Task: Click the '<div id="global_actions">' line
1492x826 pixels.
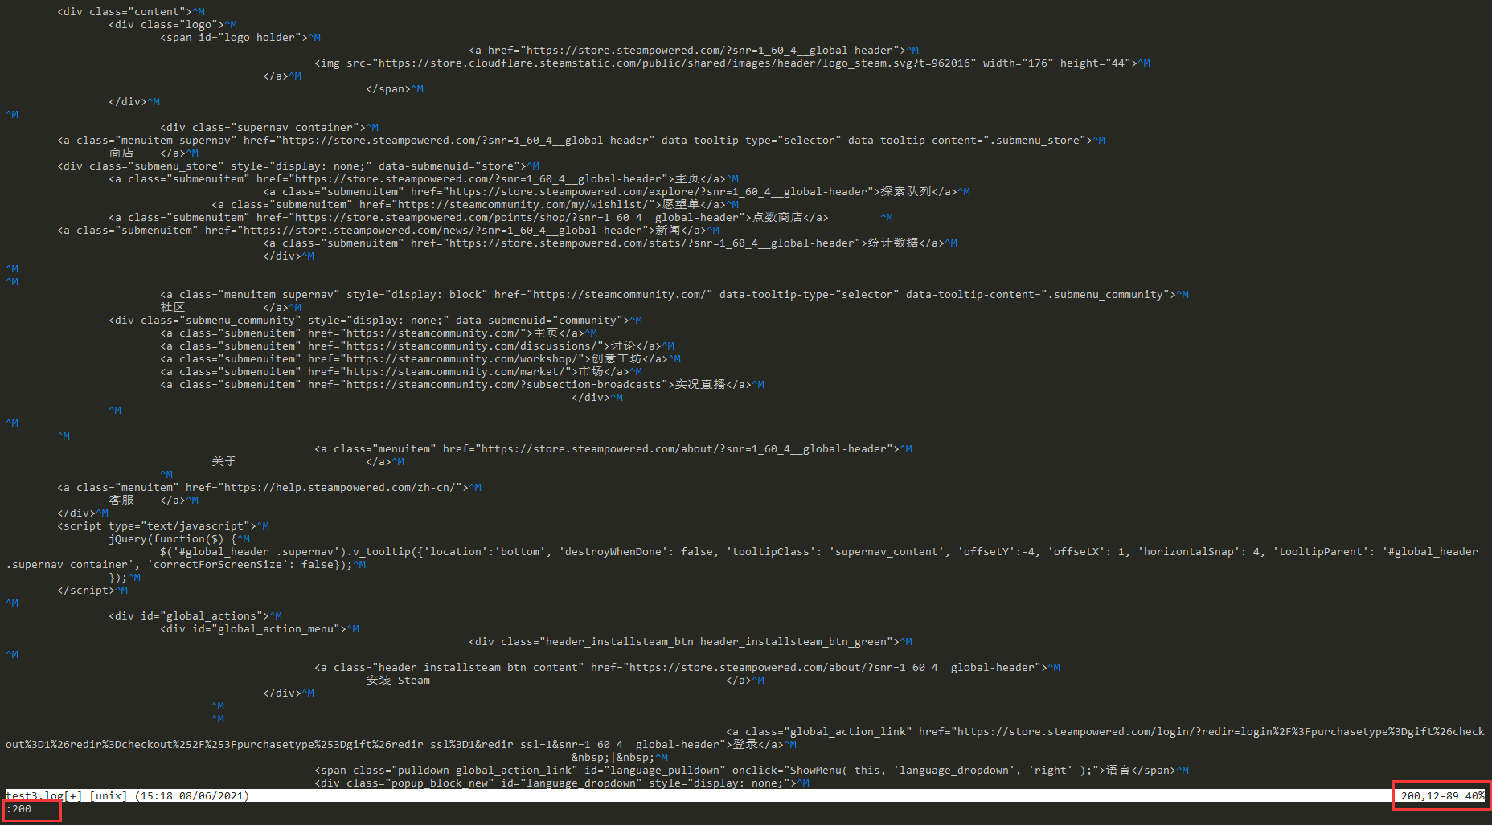Action: coord(195,615)
